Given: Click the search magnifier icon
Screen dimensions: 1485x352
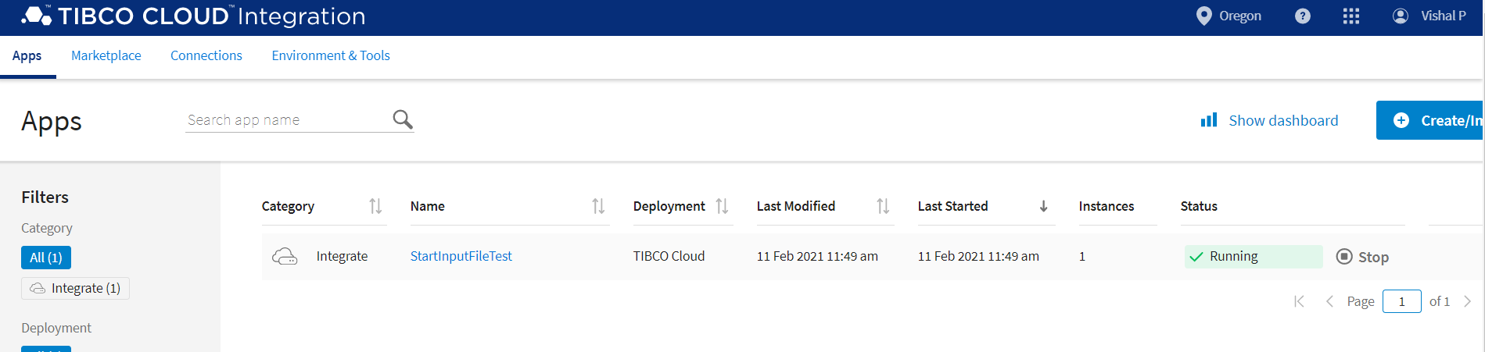Looking at the screenshot, I should (403, 119).
